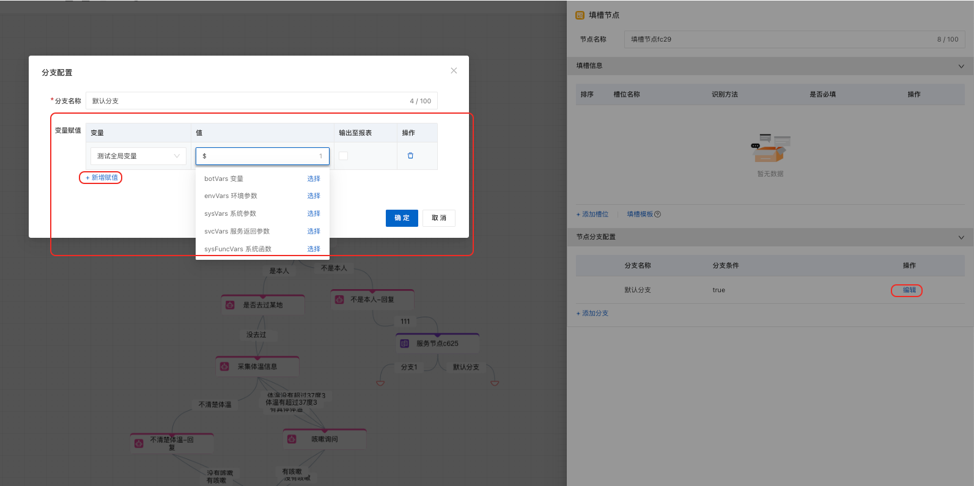Choose 选择 for sysVars 系统参数

(314, 213)
